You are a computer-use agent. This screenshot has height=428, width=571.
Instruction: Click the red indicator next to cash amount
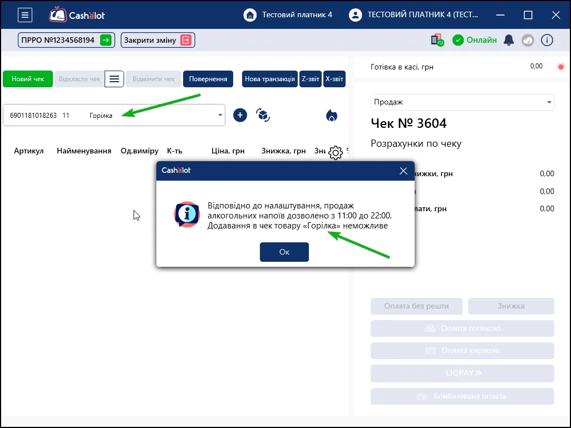(561, 67)
